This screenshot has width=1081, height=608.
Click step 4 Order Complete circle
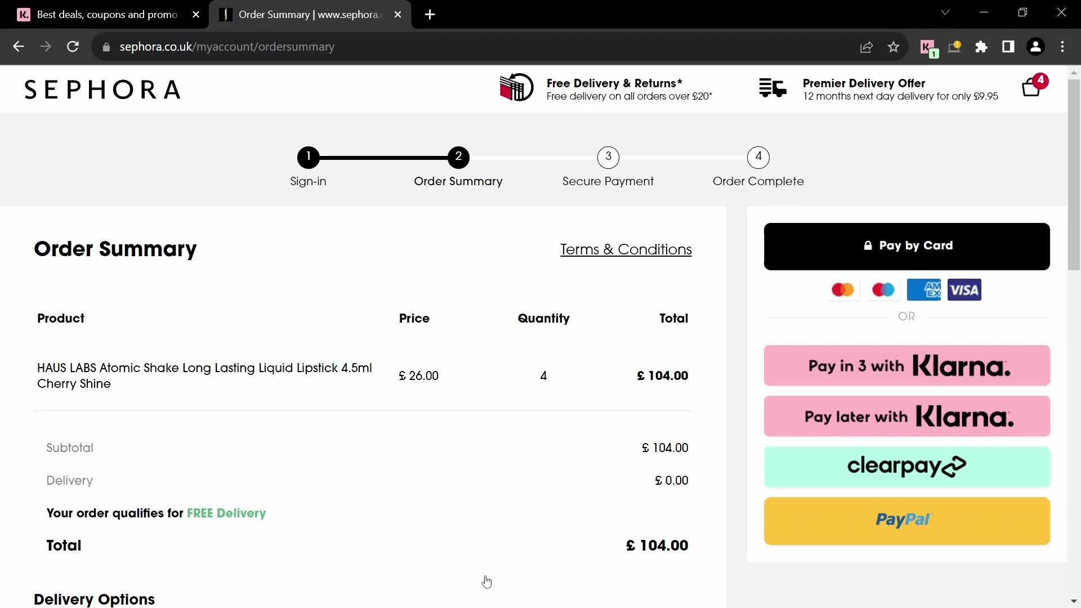coord(758,157)
